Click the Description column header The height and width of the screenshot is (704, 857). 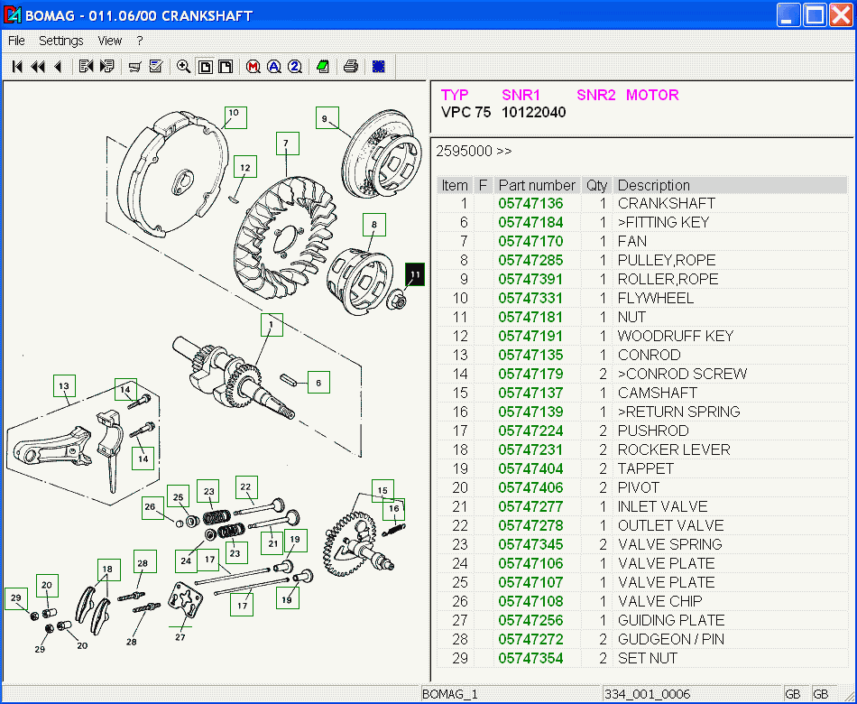click(x=730, y=185)
